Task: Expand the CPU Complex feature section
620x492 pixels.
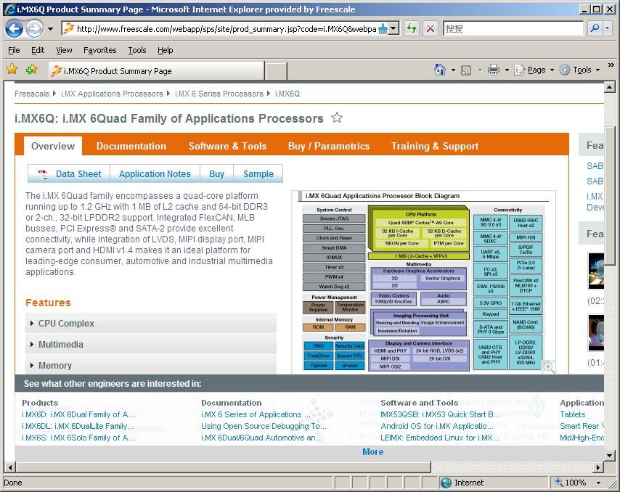Action: 151,323
